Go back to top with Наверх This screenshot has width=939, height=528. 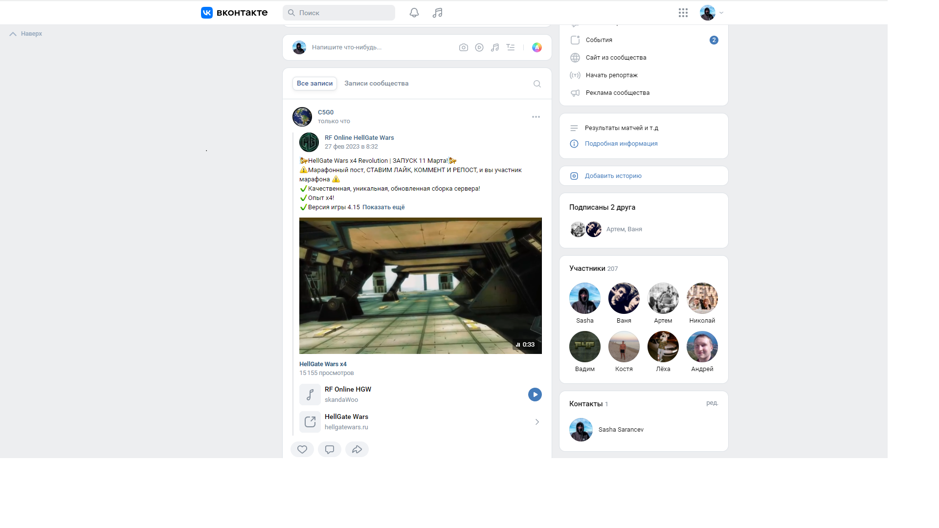click(x=26, y=34)
